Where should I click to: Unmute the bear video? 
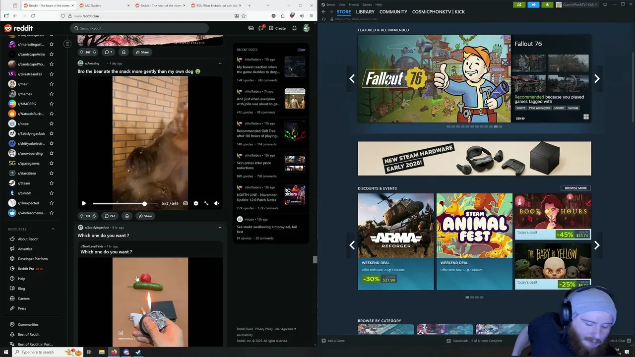click(217, 203)
